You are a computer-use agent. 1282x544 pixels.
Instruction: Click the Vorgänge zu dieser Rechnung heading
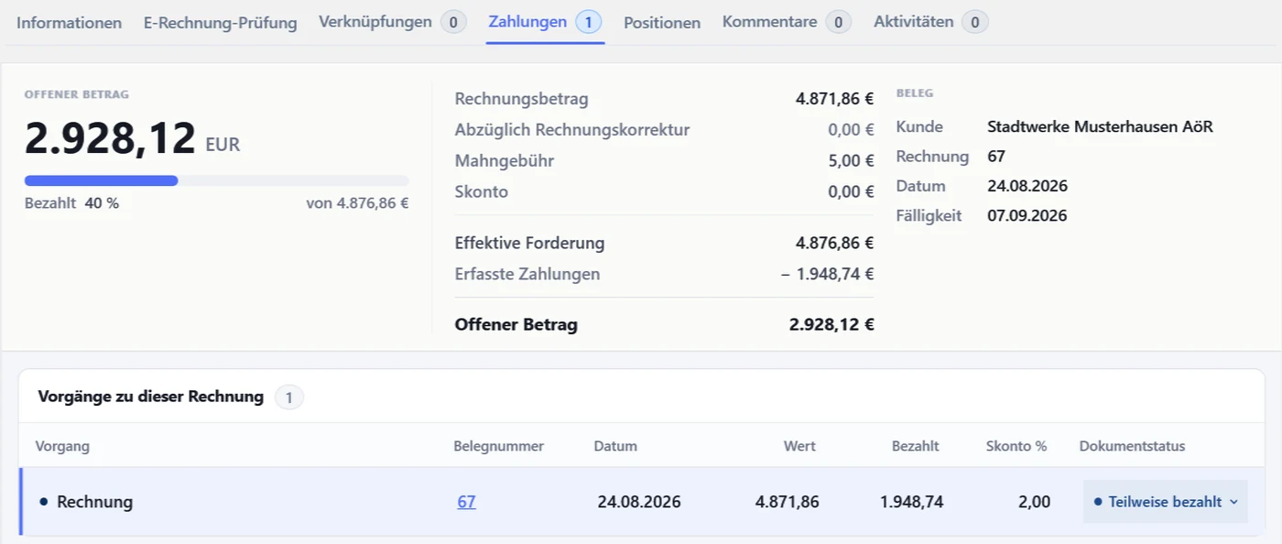151,397
